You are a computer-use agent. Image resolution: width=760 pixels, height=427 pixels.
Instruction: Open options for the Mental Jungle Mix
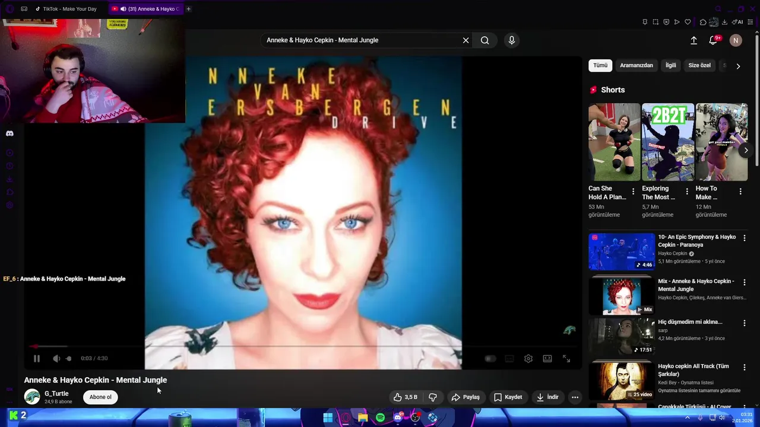[x=745, y=282]
